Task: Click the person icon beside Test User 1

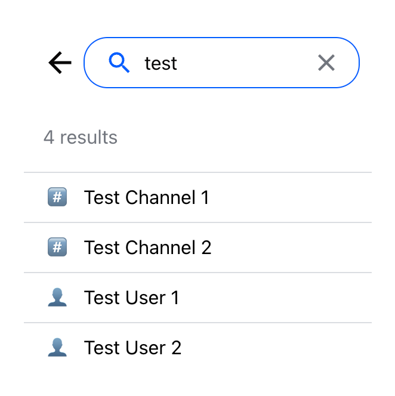Action: (x=57, y=298)
